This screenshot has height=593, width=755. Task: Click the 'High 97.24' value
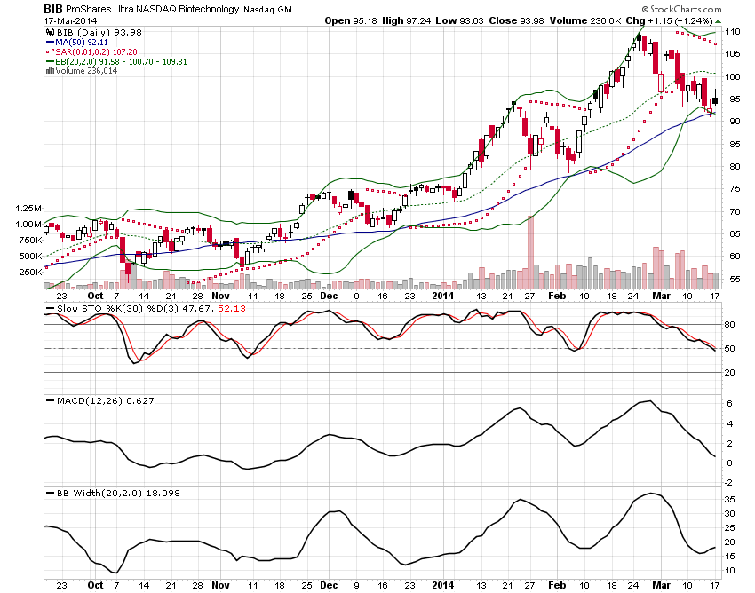[x=407, y=20]
